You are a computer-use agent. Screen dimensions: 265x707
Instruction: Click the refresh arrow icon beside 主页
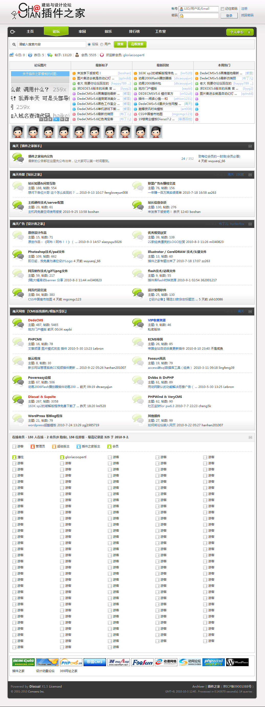pyautogui.click(x=13, y=32)
